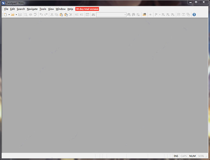210x160 pixels.
Task: Click the Twistpad app icon in title bar
Action: point(3,3)
